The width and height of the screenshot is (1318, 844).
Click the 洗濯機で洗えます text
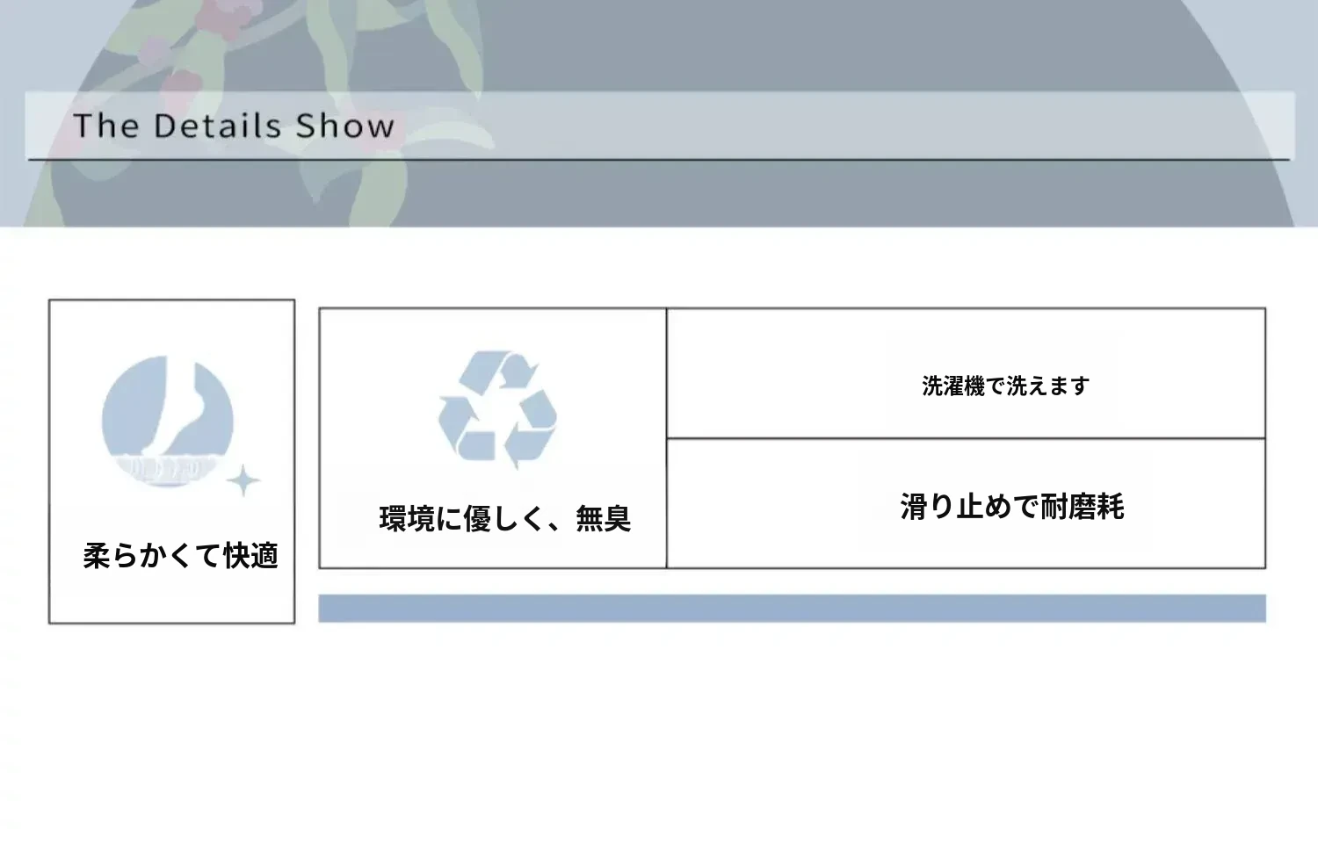tap(1005, 386)
